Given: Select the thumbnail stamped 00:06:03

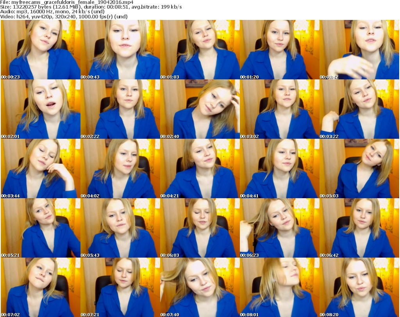Looking at the screenshot, I should coord(200,228).
